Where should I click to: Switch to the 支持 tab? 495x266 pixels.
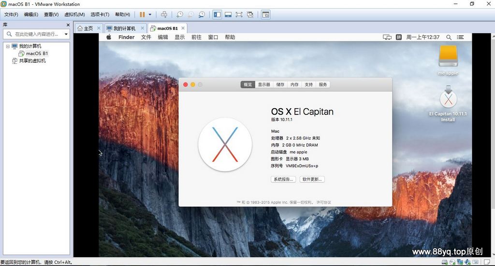coord(308,84)
